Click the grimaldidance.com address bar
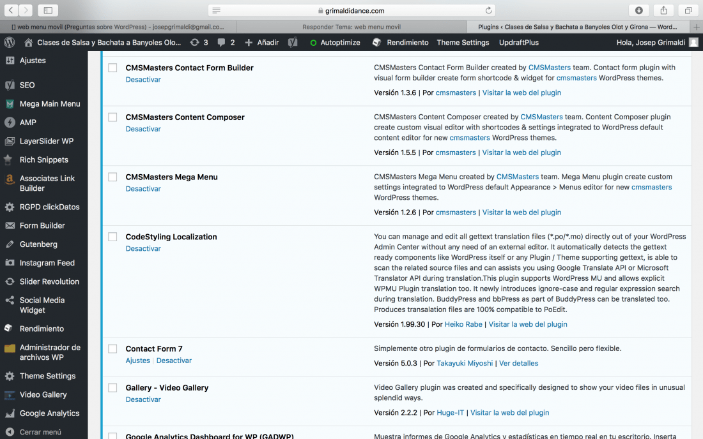The image size is (703, 439). 351,10
